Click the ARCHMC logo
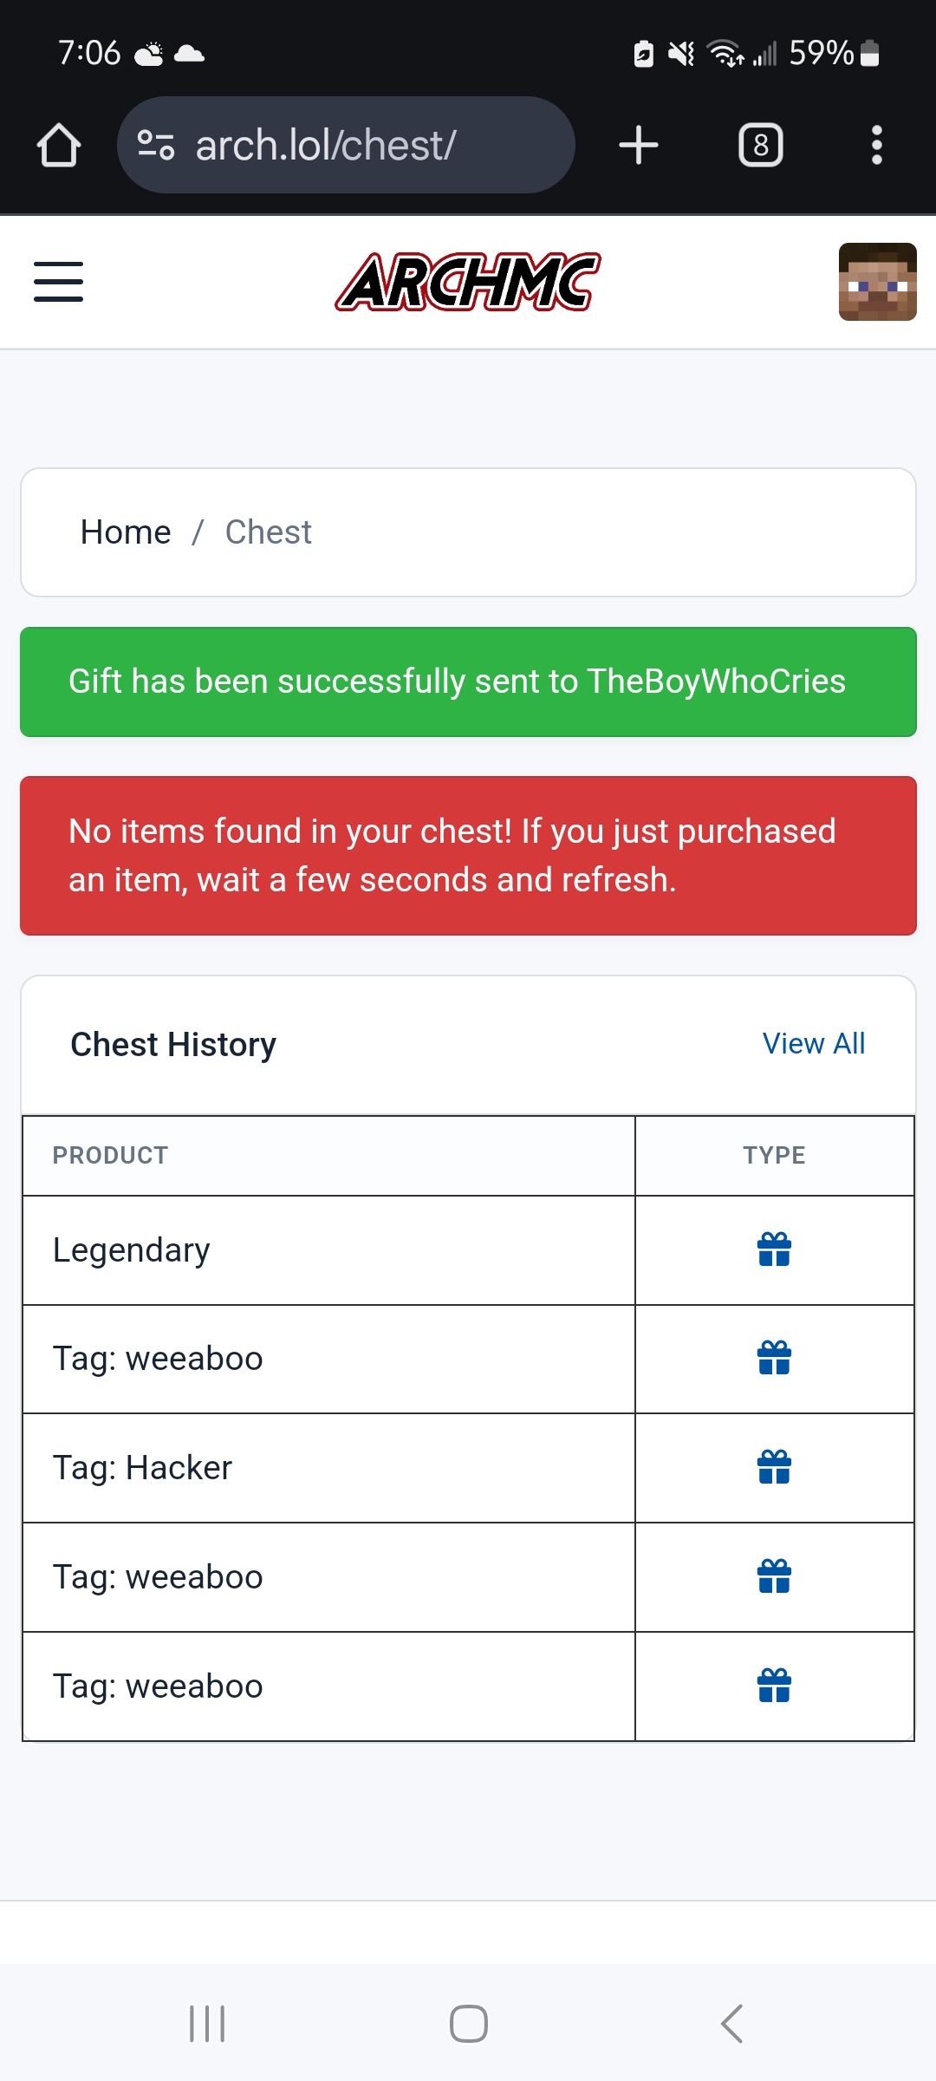The width and height of the screenshot is (936, 2081). (468, 282)
